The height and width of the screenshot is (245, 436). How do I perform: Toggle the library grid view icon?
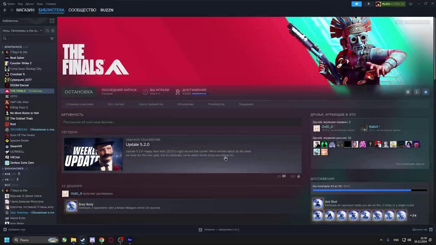point(52,21)
